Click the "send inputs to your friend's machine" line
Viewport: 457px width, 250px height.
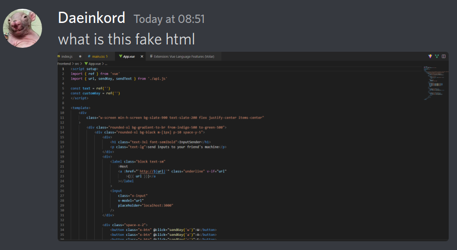point(168,147)
